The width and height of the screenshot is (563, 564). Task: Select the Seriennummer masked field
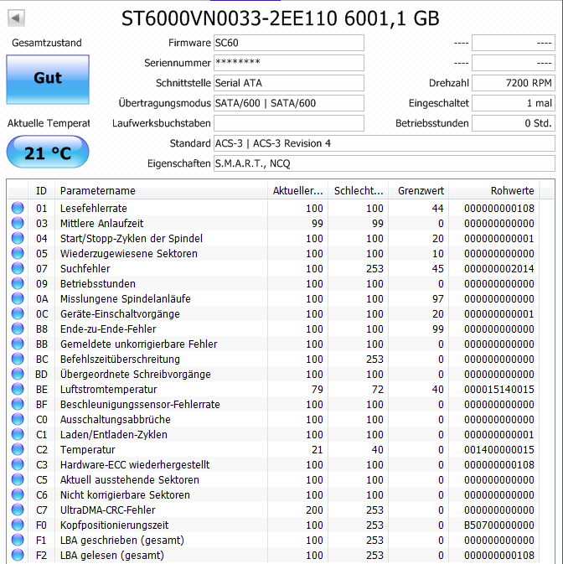[x=289, y=63]
